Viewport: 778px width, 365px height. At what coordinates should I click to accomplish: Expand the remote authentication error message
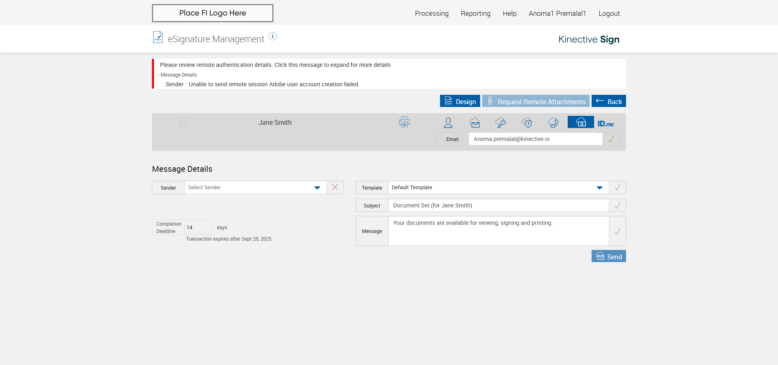275,65
